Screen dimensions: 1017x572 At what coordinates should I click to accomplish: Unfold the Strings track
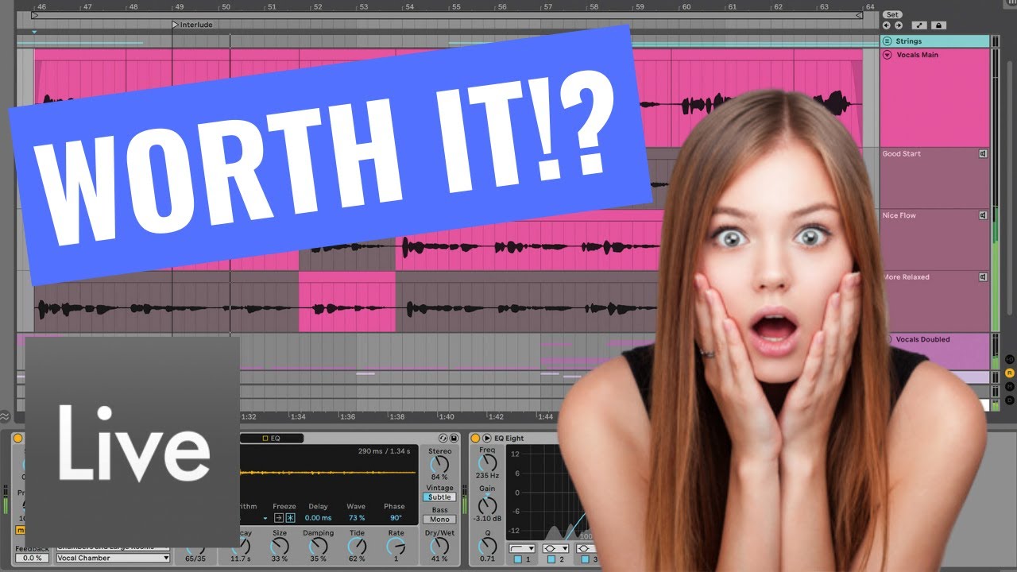[887, 41]
